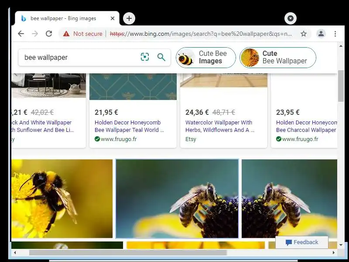Image resolution: width=349 pixels, height=262 pixels.
Task: Click the teal honeycomb wallpaper product image
Action: (133, 86)
